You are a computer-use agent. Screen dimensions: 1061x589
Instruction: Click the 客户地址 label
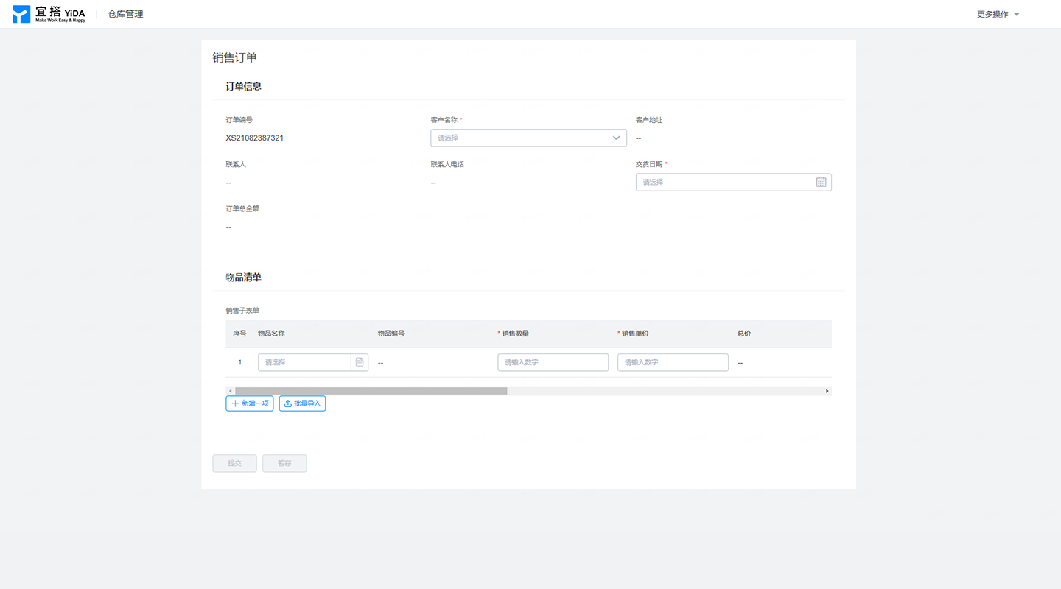pos(649,120)
